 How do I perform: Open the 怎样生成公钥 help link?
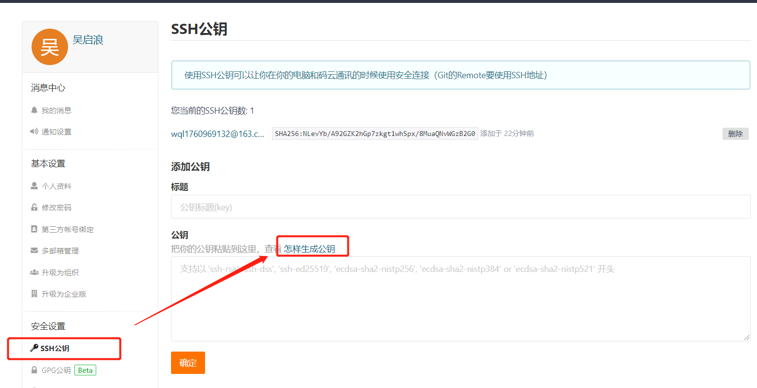click(310, 249)
